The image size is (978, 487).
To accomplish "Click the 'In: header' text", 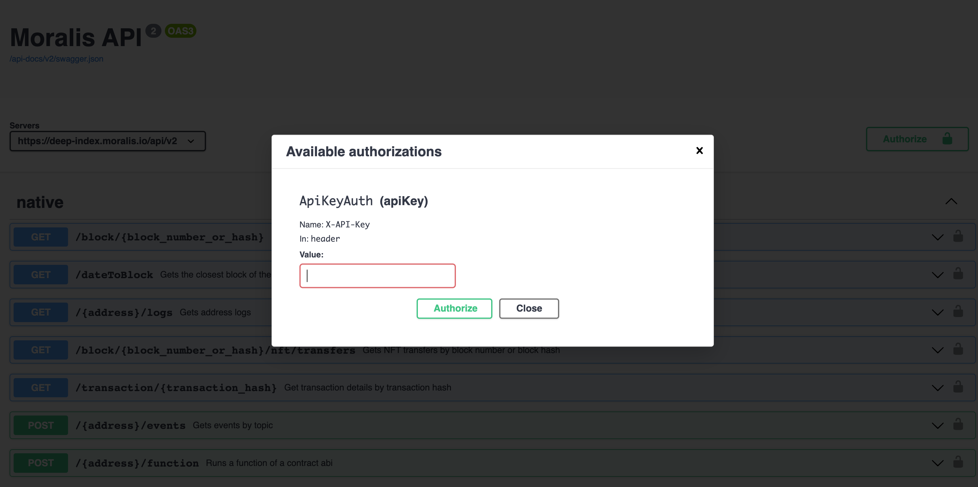I will pyautogui.click(x=320, y=239).
